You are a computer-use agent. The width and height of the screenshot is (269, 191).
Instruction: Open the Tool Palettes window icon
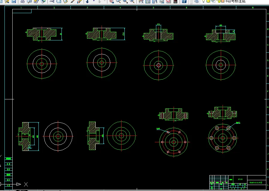pos(154,1)
